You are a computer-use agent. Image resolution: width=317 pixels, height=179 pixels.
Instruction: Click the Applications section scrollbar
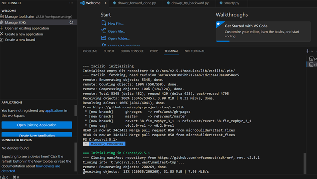point(76,110)
